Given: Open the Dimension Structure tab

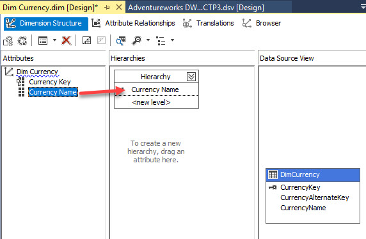Looking at the screenshot, I should coord(46,24).
